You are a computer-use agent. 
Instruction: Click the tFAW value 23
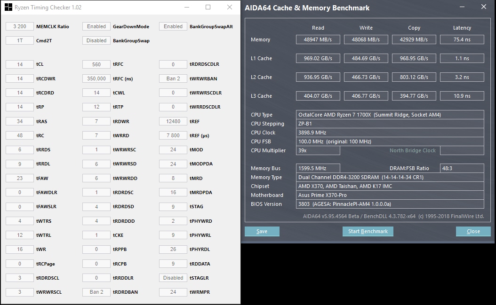pyautogui.click(x=20, y=178)
